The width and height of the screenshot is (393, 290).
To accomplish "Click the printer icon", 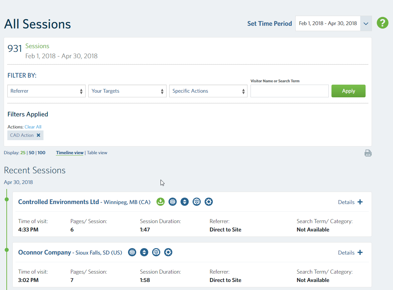I will coord(368,153).
